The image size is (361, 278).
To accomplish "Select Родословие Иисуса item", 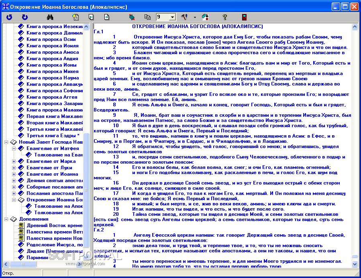I will [55, 245].
